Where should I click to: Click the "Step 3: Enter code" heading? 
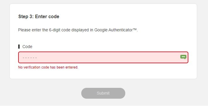click(39, 16)
